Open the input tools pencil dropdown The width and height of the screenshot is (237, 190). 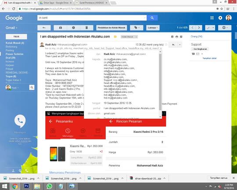[210, 28]
